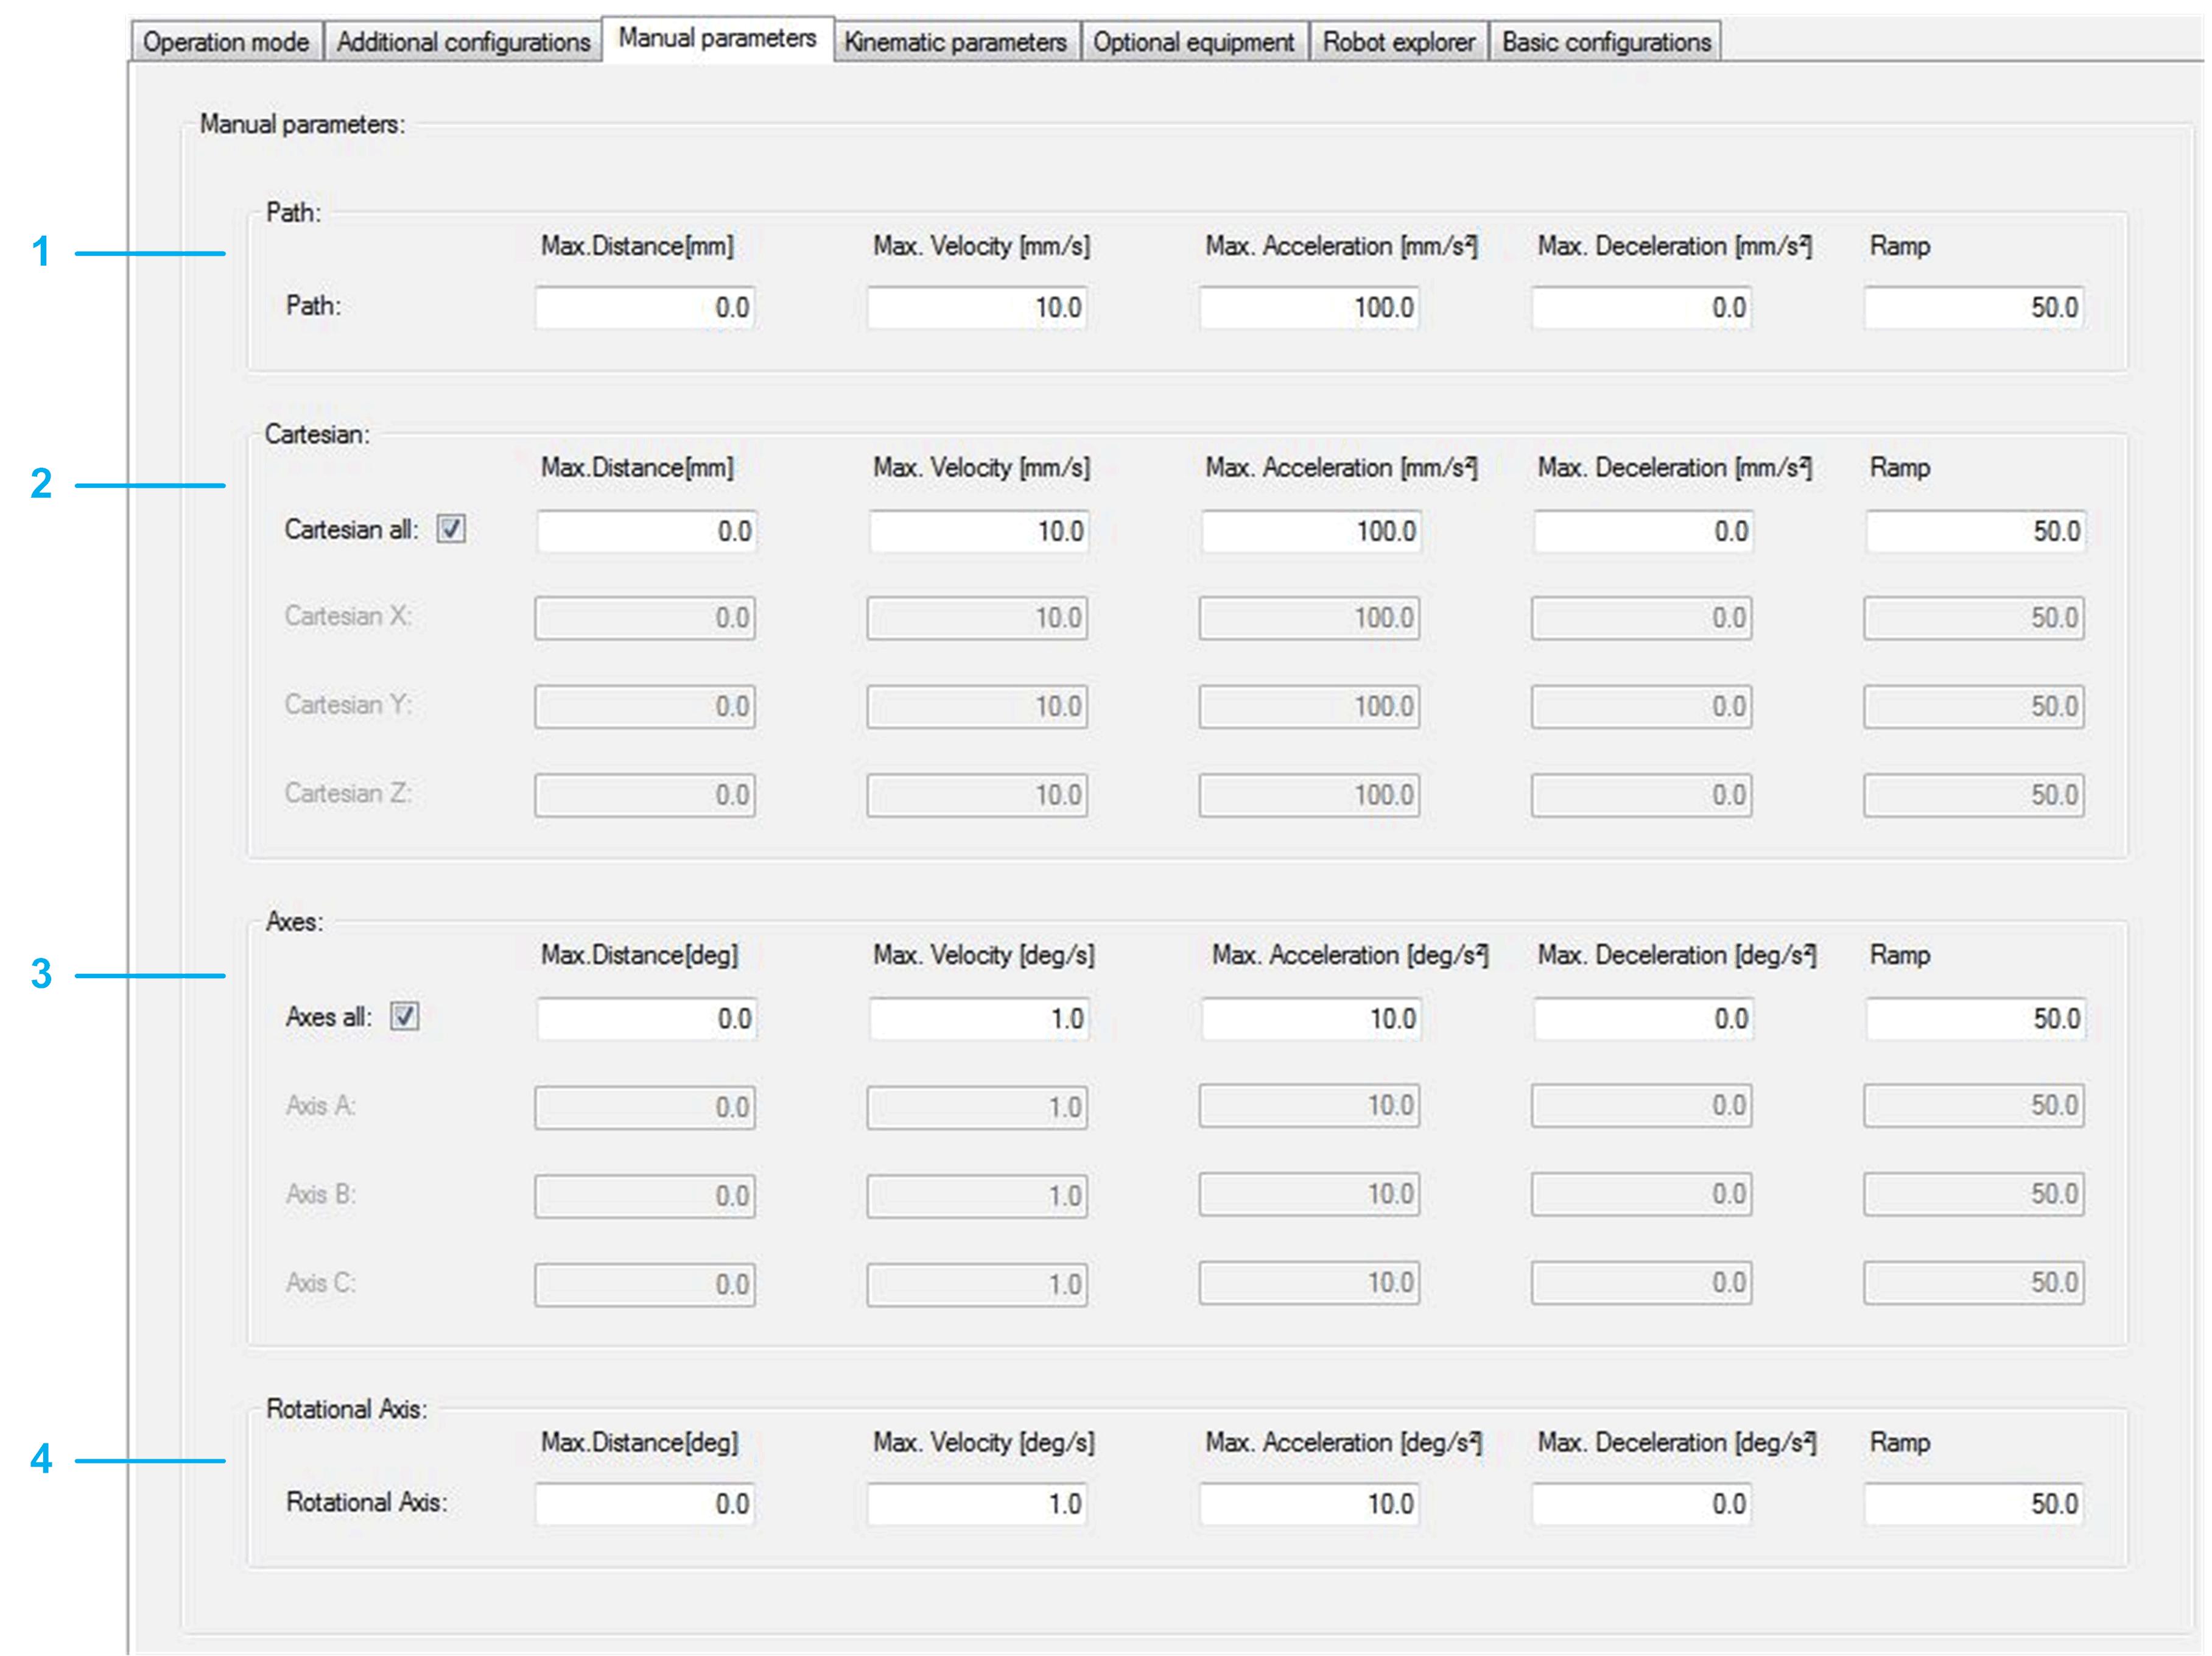Focus Axes all Max. Acceleration field
This screenshot has width=2212, height=1656.
tap(1311, 1018)
